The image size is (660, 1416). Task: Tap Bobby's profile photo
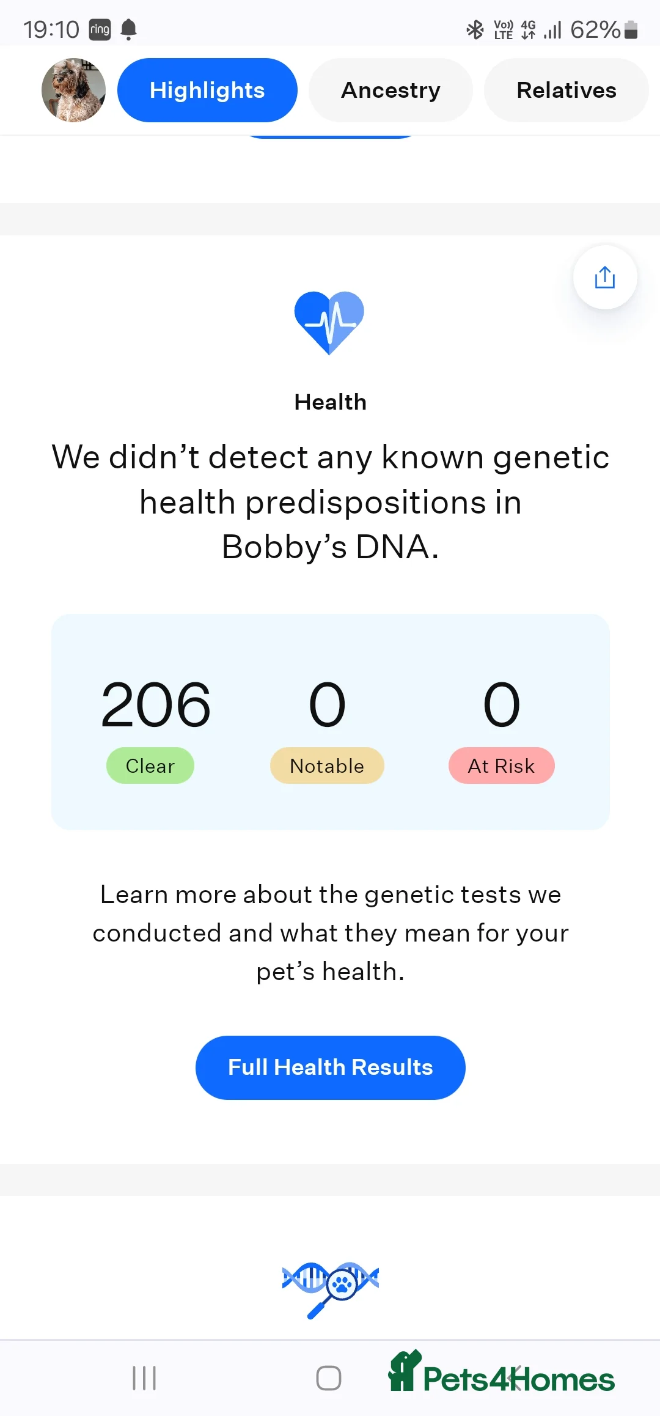click(73, 89)
